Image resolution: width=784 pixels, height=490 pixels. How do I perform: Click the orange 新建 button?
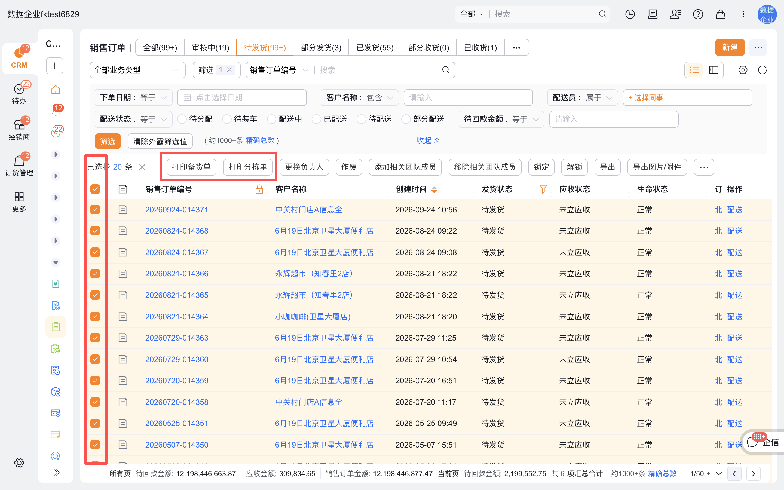[x=730, y=47]
